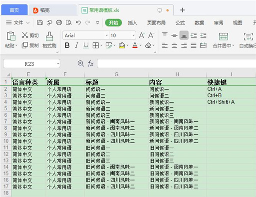Image resolution: width=256 pixels, height=197 pixels.
Task: Open the font size 10 dropdown
Action: coord(133,35)
